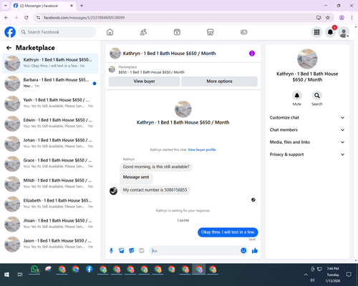Open the Reels video icon

click(177, 32)
